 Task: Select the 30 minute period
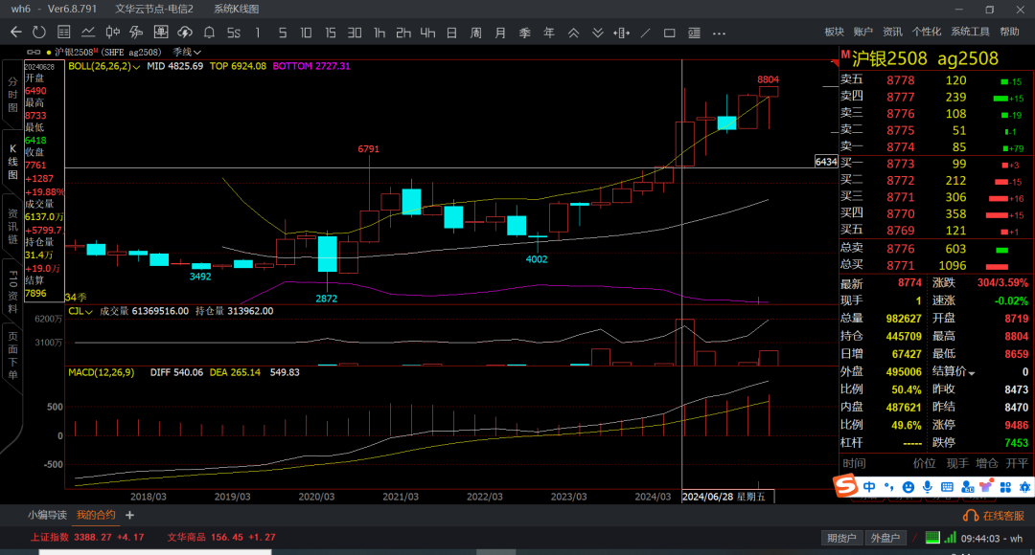[x=355, y=33]
